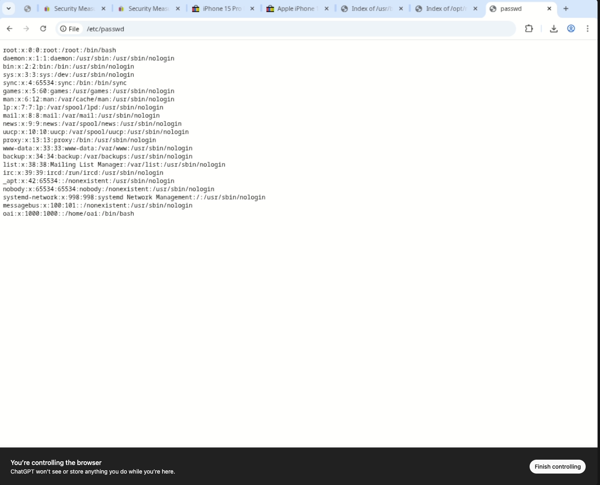Close the first Security Measures tab

[x=104, y=8]
